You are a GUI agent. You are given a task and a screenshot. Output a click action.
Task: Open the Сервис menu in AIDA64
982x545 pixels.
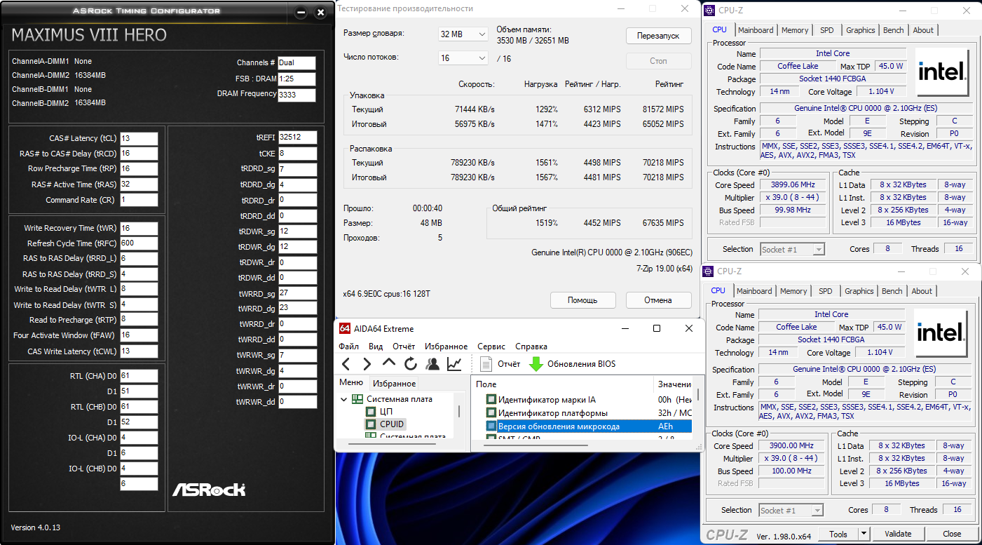491,346
